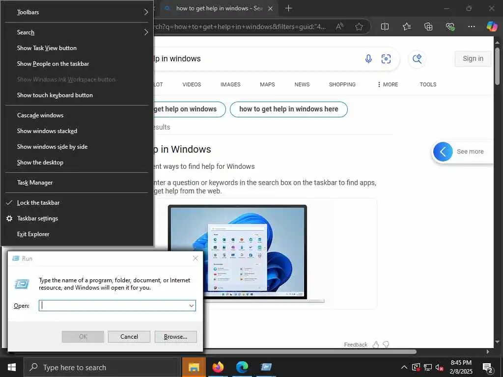Choose Show windows stacked
The height and width of the screenshot is (377, 503).
point(77,131)
